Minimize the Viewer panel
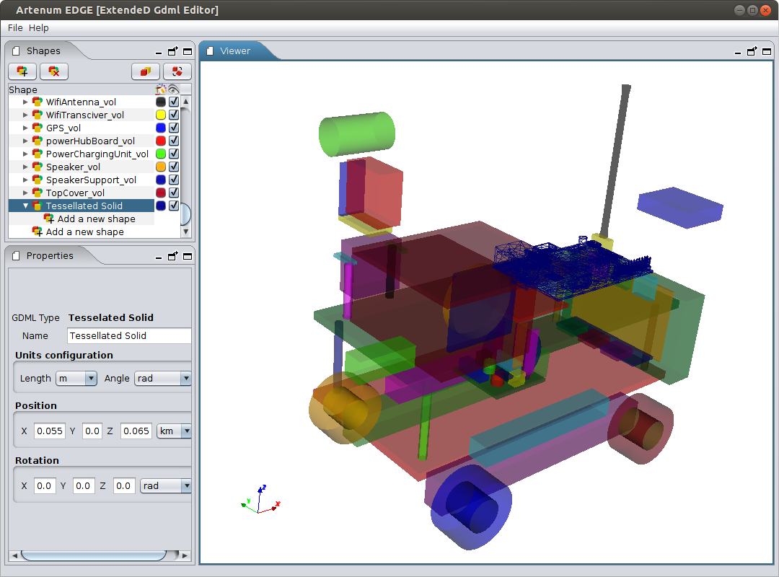The width and height of the screenshot is (779, 577). (738, 52)
